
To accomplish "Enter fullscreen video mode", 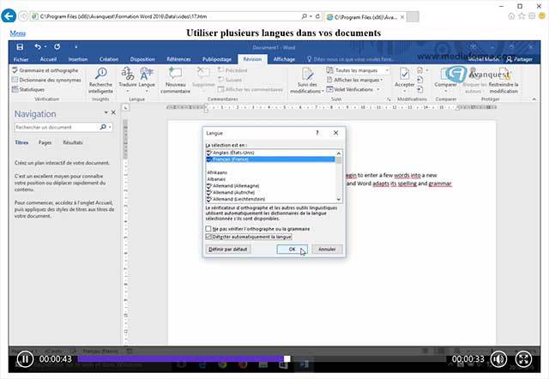I will tap(523, 359).
